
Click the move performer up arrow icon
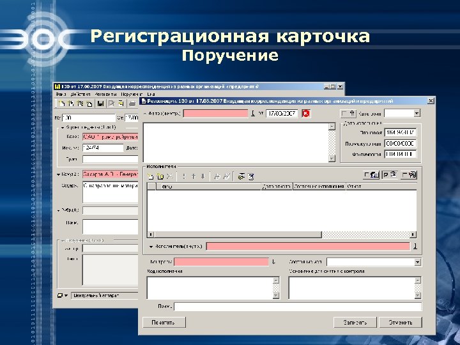coord(194,176)
